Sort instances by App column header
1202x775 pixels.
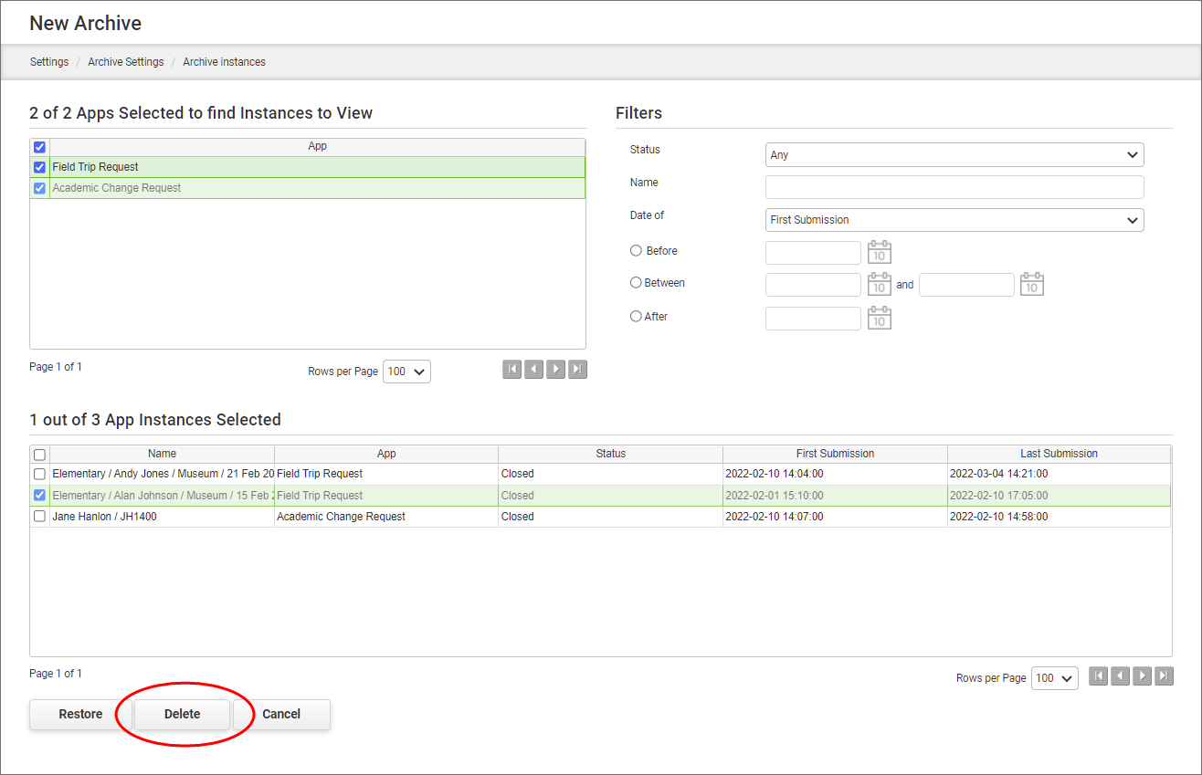click(x=386, y=454)
